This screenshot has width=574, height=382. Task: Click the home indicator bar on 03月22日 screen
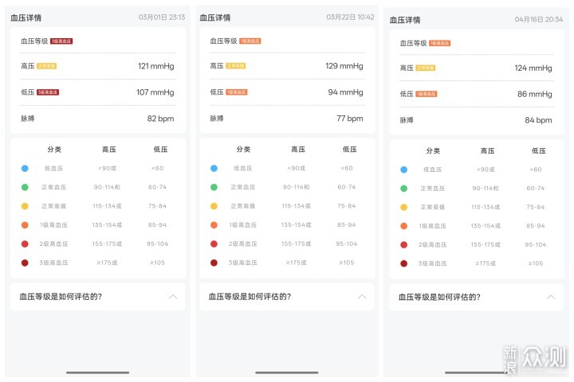tap(287, 372)
